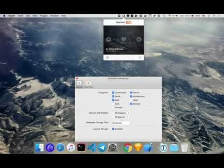Open the blue folder stack in the Dock
The image size is (224, 168).
click(174, 147)
